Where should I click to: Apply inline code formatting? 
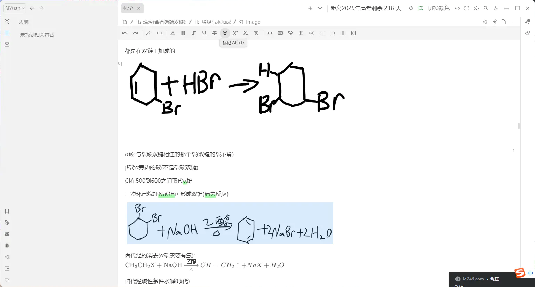(x=270, y=33)
